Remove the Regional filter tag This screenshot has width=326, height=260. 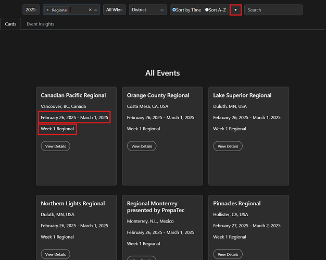[x=47, y=10]
